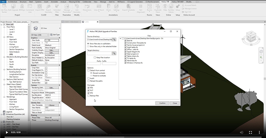Open the Holixa T4R MEP ribbon tab
This screenshot has width=266, height=138.
(x=178, y=2)
